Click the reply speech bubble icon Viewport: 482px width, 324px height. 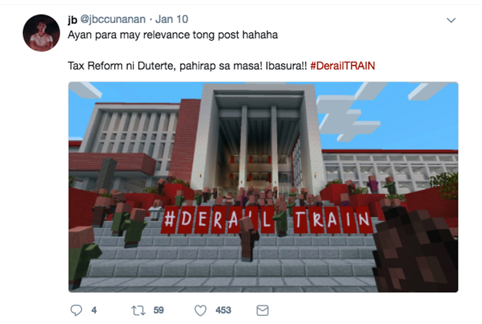76,310
